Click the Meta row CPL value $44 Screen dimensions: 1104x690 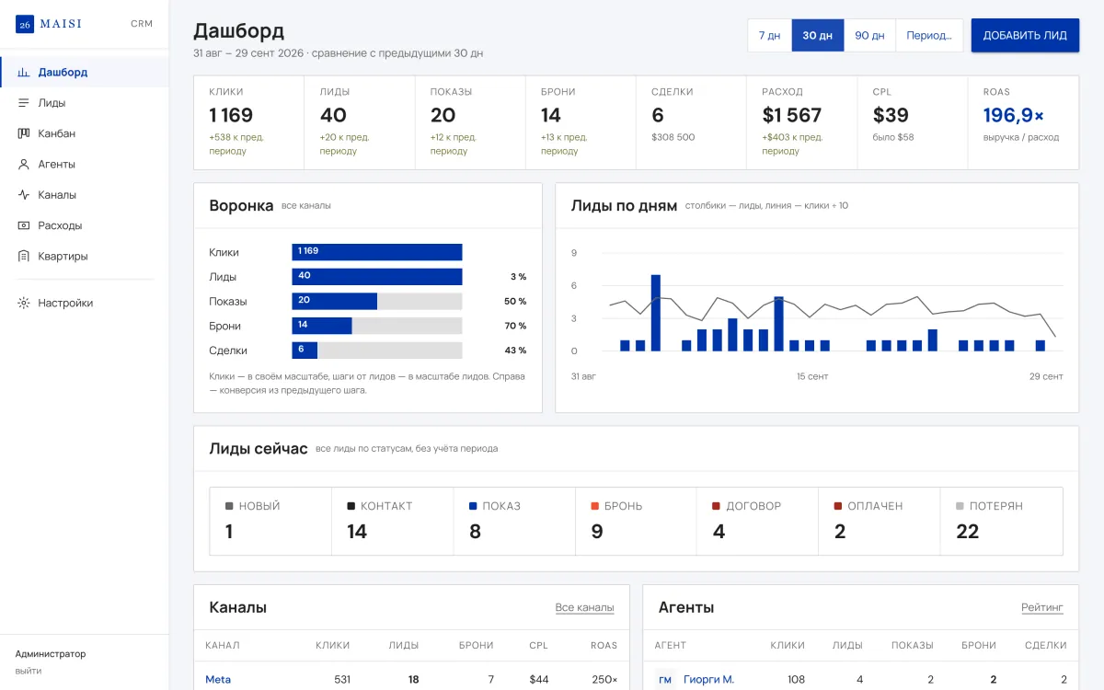pyautogui.click(x=539, y=680)
